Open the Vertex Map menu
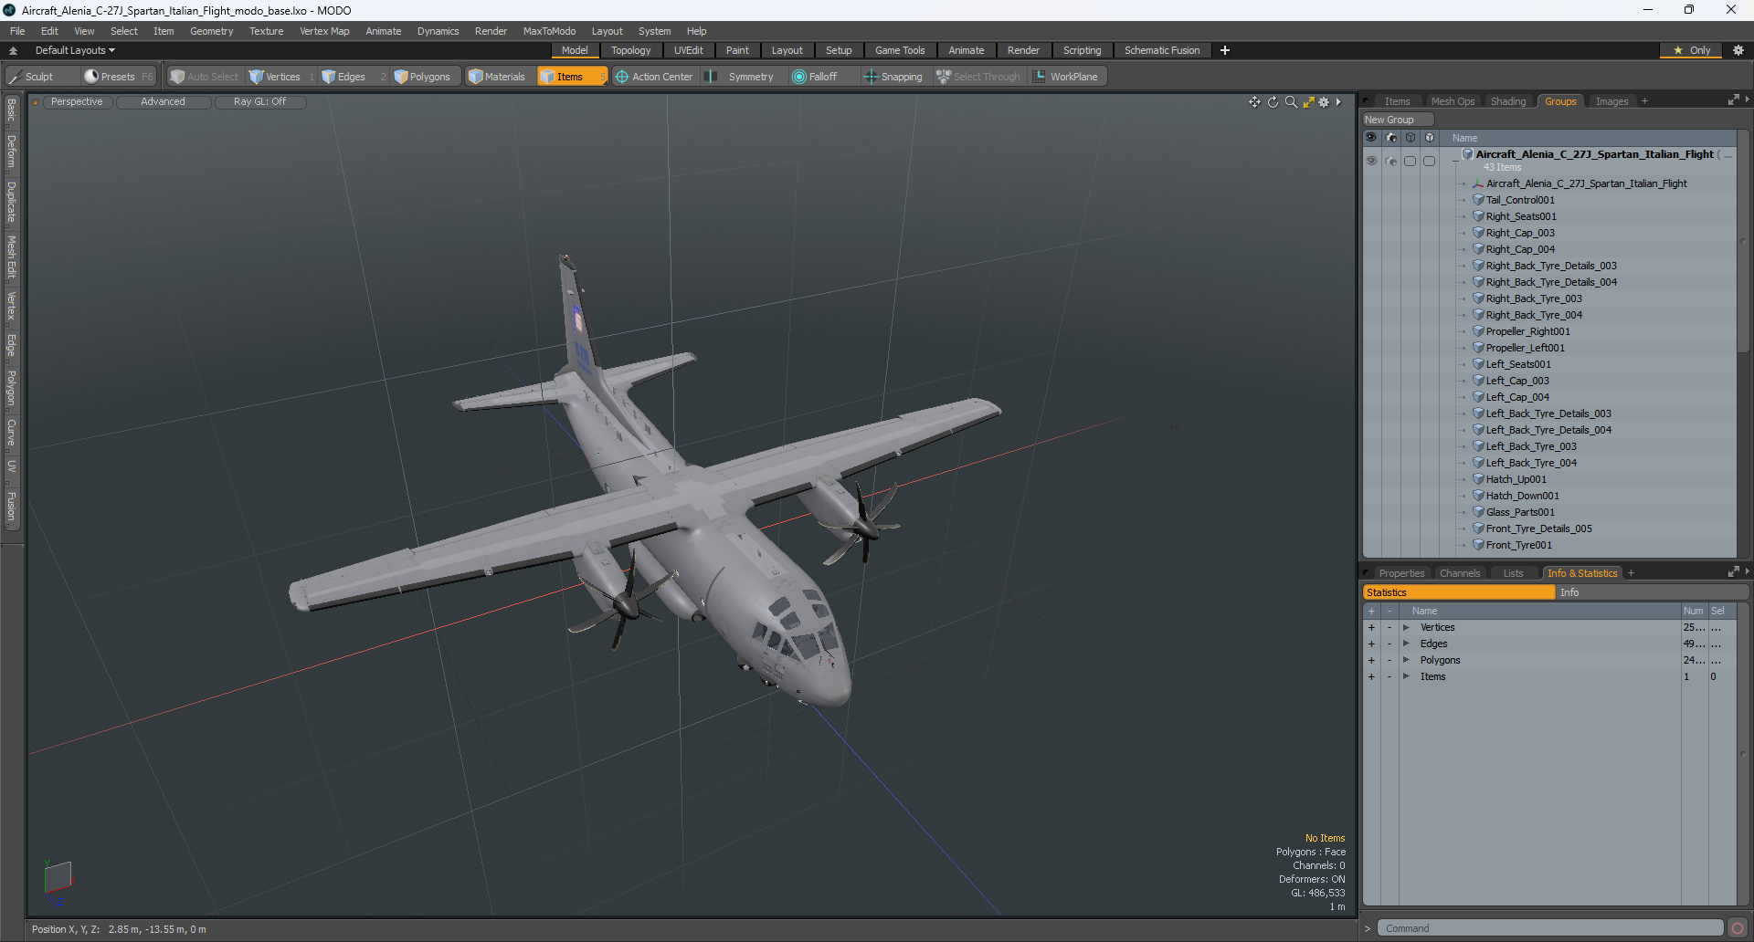This screenshot has width=1754, height=942. point(324,31)
